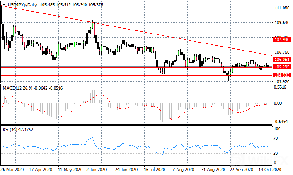Click the RSI(14) 47.1752 indicator label

18,130
